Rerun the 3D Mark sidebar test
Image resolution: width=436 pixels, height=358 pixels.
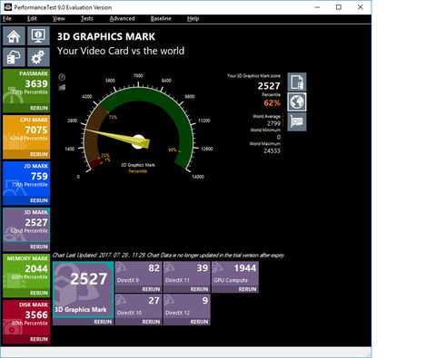39,247
